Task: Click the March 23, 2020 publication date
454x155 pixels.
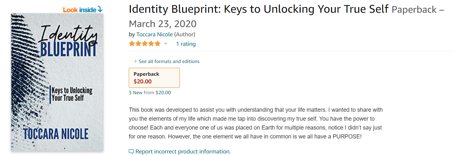Action: [x=163, y=24]
